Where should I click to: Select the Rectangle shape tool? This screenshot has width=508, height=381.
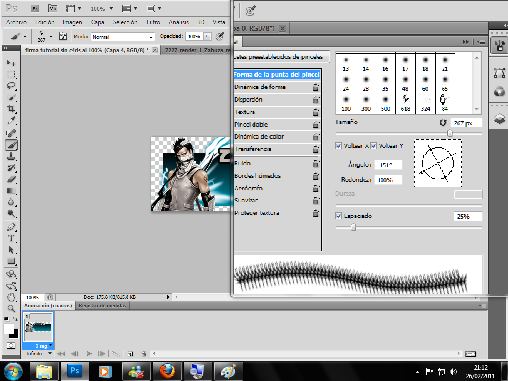tap(11, 261)
